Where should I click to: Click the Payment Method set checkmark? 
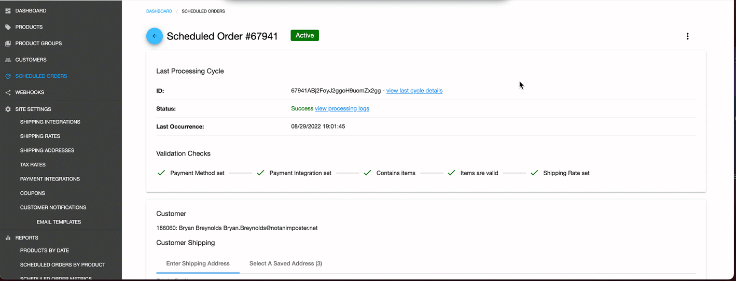click(161, 173)
